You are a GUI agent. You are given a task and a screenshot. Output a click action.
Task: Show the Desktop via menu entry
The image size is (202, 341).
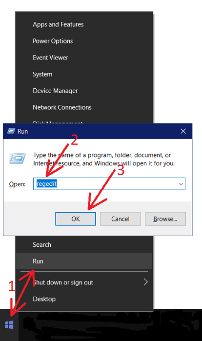pos(84,299)
